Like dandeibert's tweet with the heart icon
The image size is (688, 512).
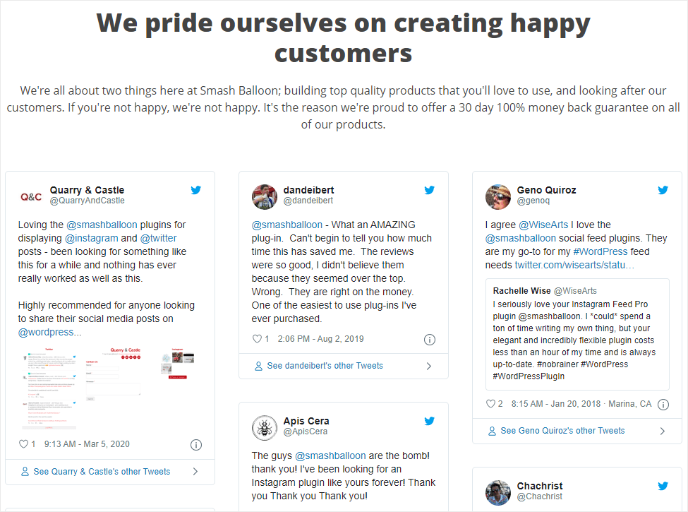pos(256,339)
